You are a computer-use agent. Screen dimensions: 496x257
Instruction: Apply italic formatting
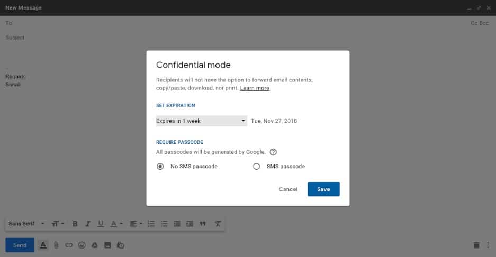pos(88,224)
